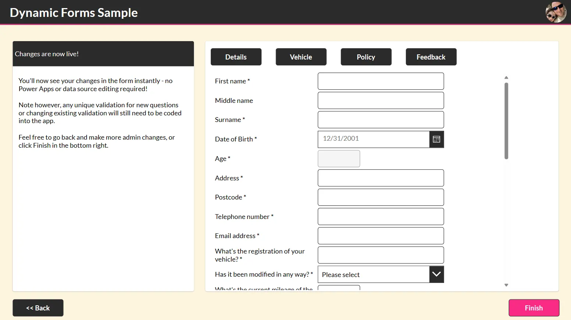The width and height of the screenshot is (571, 320).
Task: Click the 'Middle name' label
Action: coord(234,101)
